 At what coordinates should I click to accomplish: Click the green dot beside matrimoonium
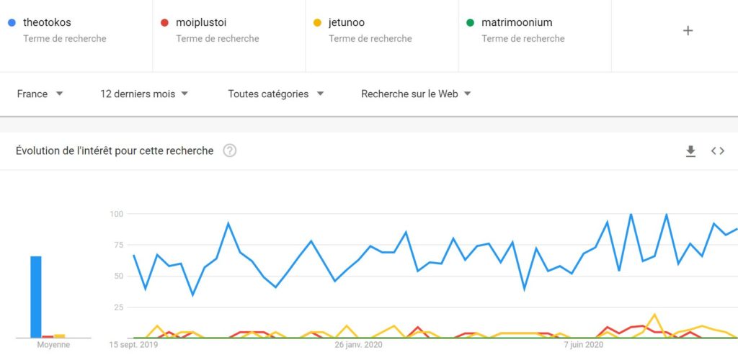click(x=470, y=22)
